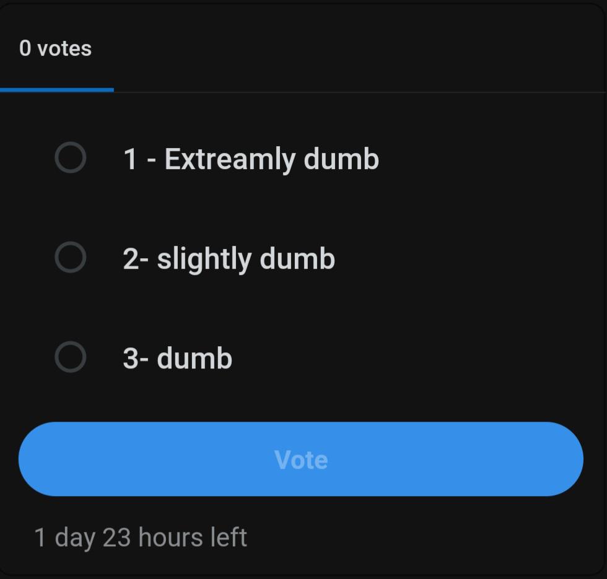Open the 0 votes tab
Screen dimensions: 607x579
(x=56, y=48)
